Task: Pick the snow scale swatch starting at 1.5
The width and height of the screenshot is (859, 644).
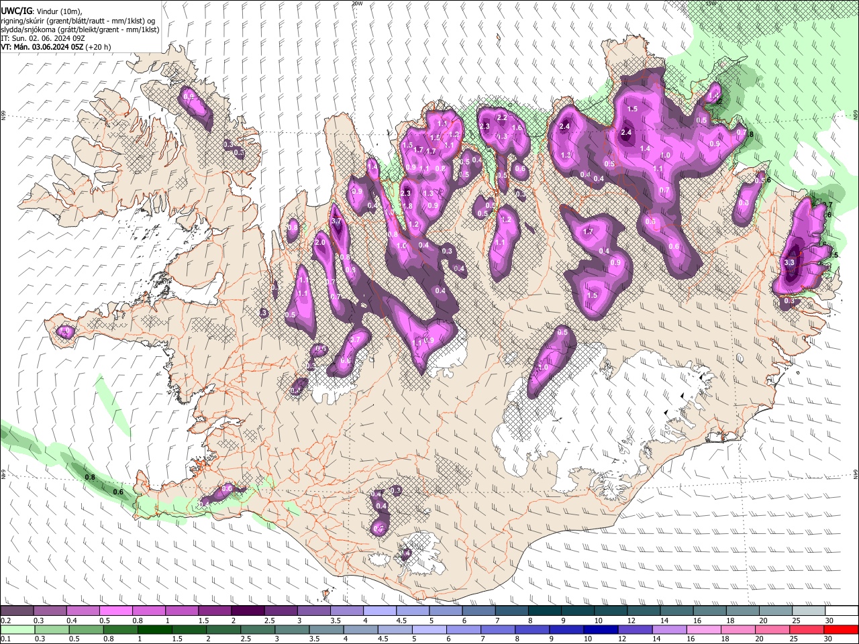Action: (x=215, y=611)
